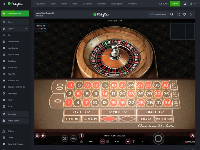Spin the roulette wheel button
This screenshot has width=200, height=150.
[x=159, y=139]
